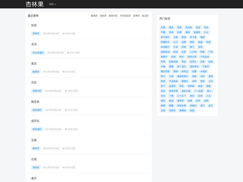The width and height of the screenshot is (243, 182).
Task: Switch to the 解表药 category tab
Action: click(94, 16)
